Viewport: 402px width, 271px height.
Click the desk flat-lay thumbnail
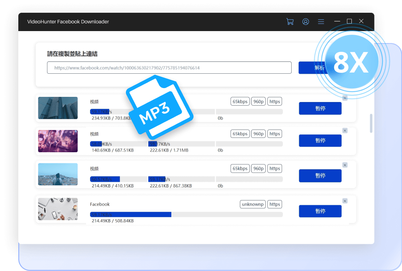pos(58,209)
